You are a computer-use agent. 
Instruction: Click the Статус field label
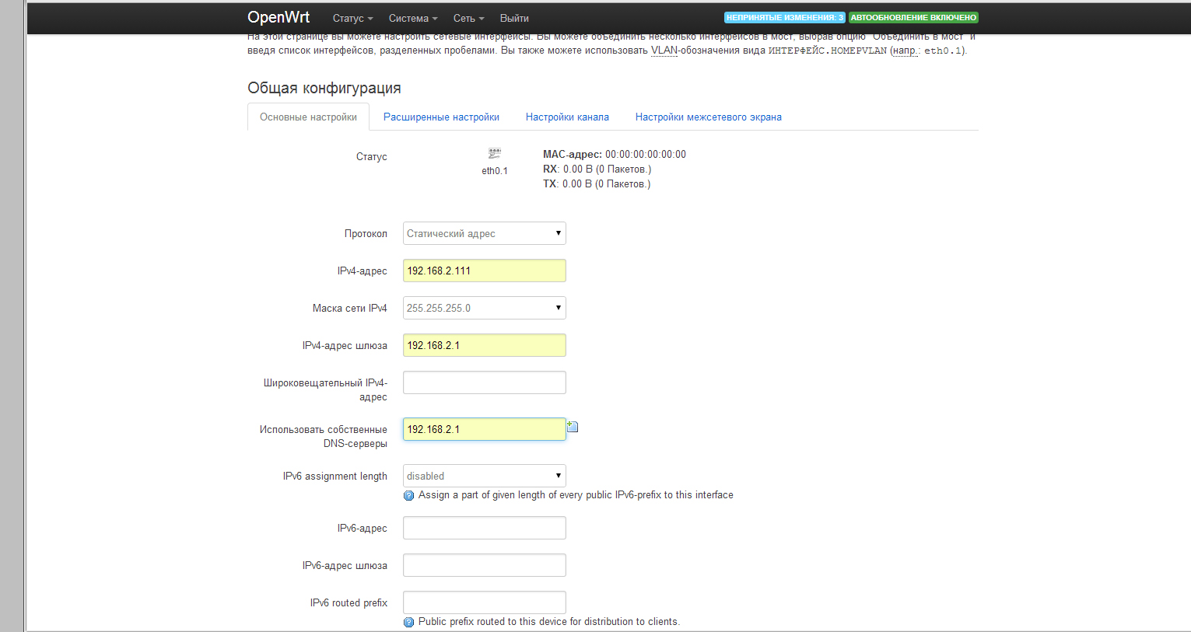pyautogui.click(x=371, y=157)
